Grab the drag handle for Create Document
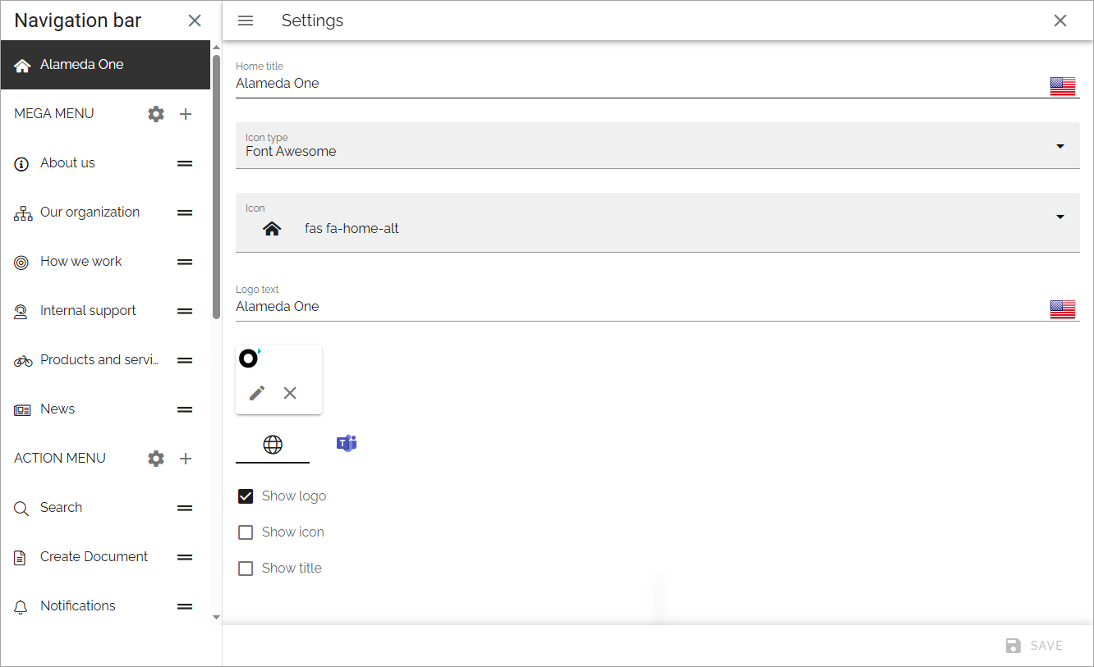 tap(185, 557)
